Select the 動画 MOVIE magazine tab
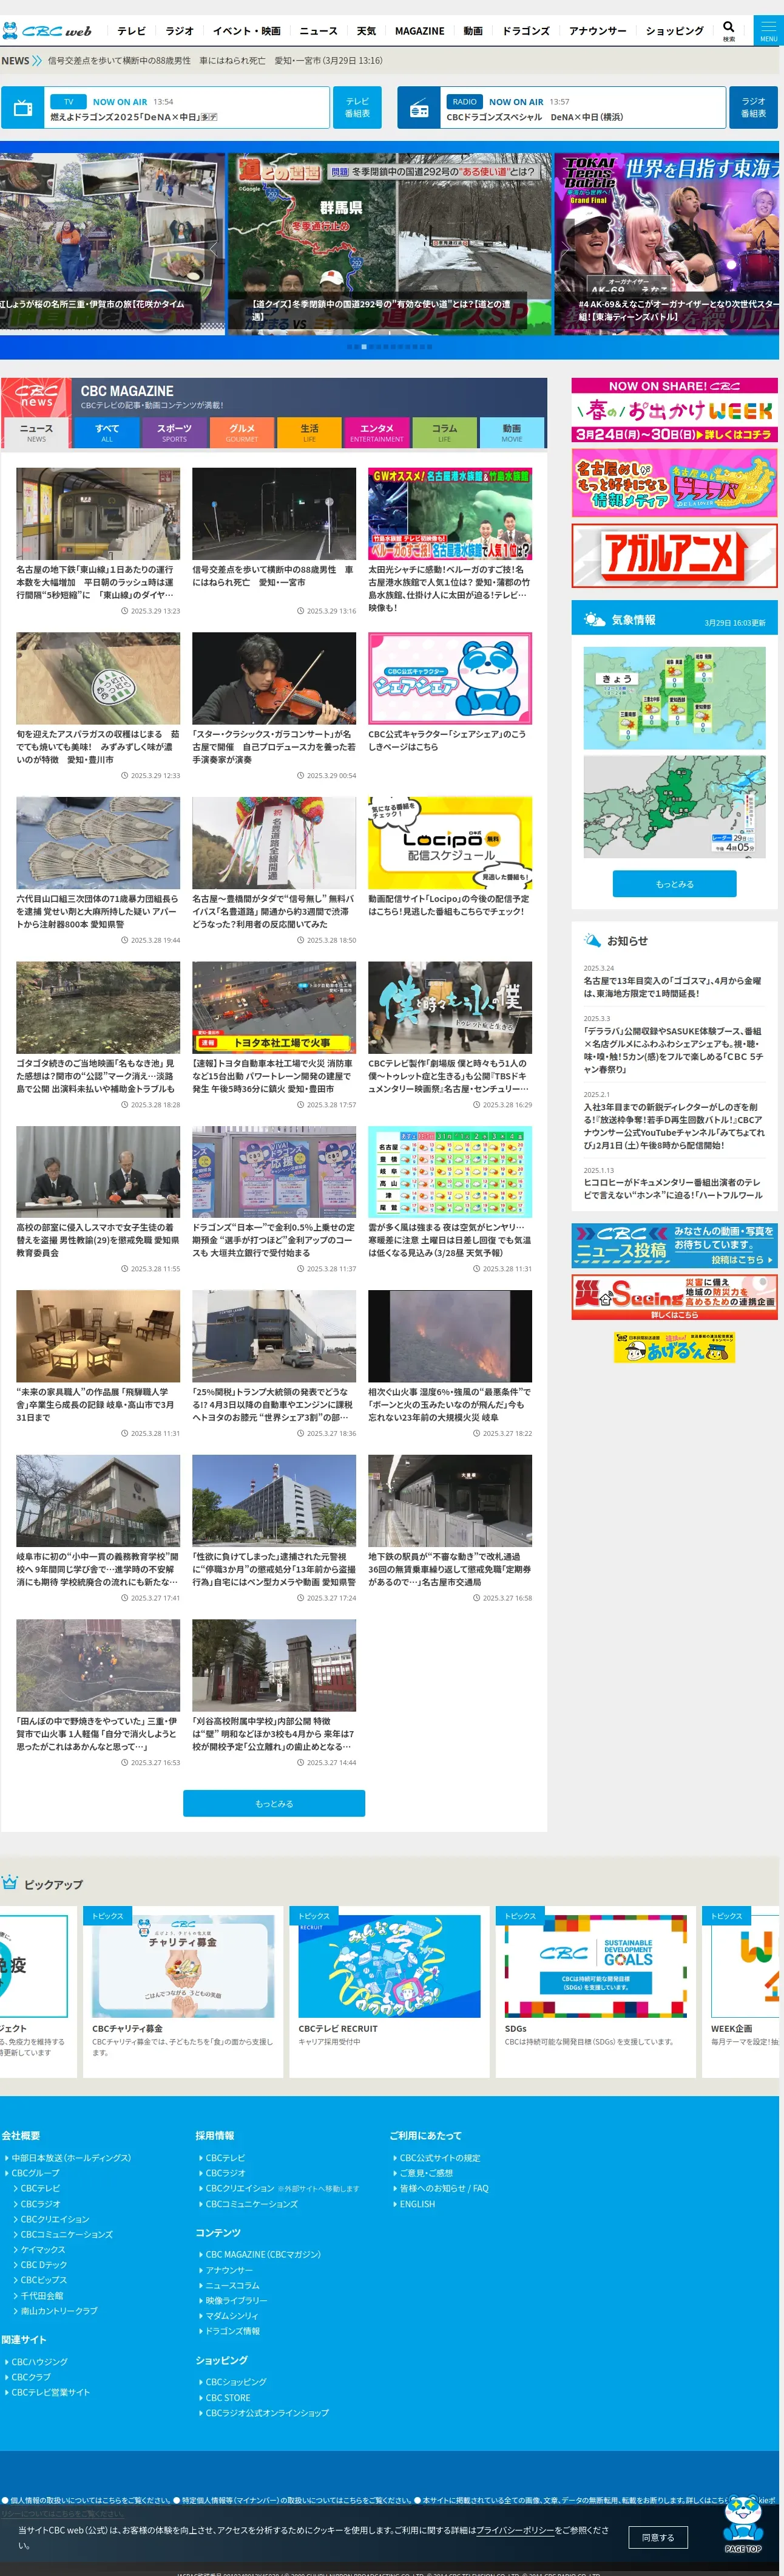The width and height of the screenshot is (784, 2576). 512,432
